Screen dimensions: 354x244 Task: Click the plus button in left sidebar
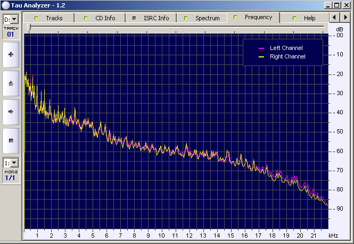tap(11, 54)
